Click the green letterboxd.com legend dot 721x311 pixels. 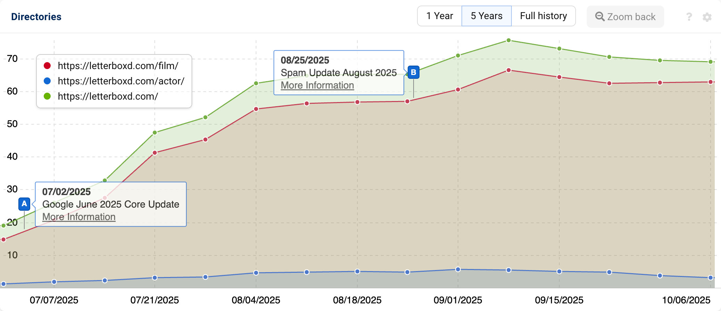(47, 96)
